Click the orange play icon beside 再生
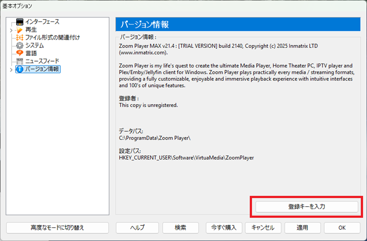Screen dimensions: 367x241 pos(20,30)
